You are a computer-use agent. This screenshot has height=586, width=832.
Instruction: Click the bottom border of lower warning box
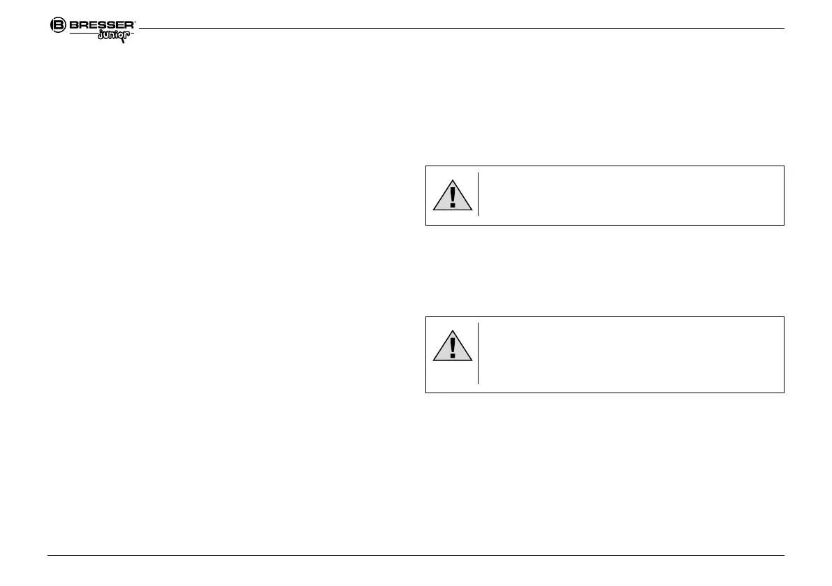604,393
